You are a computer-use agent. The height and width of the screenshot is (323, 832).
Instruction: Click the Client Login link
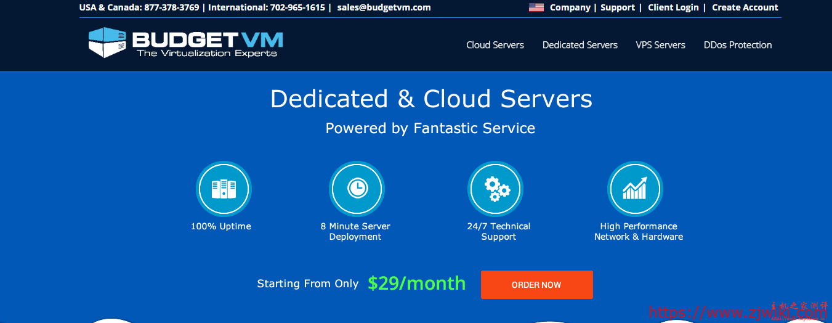673,8
